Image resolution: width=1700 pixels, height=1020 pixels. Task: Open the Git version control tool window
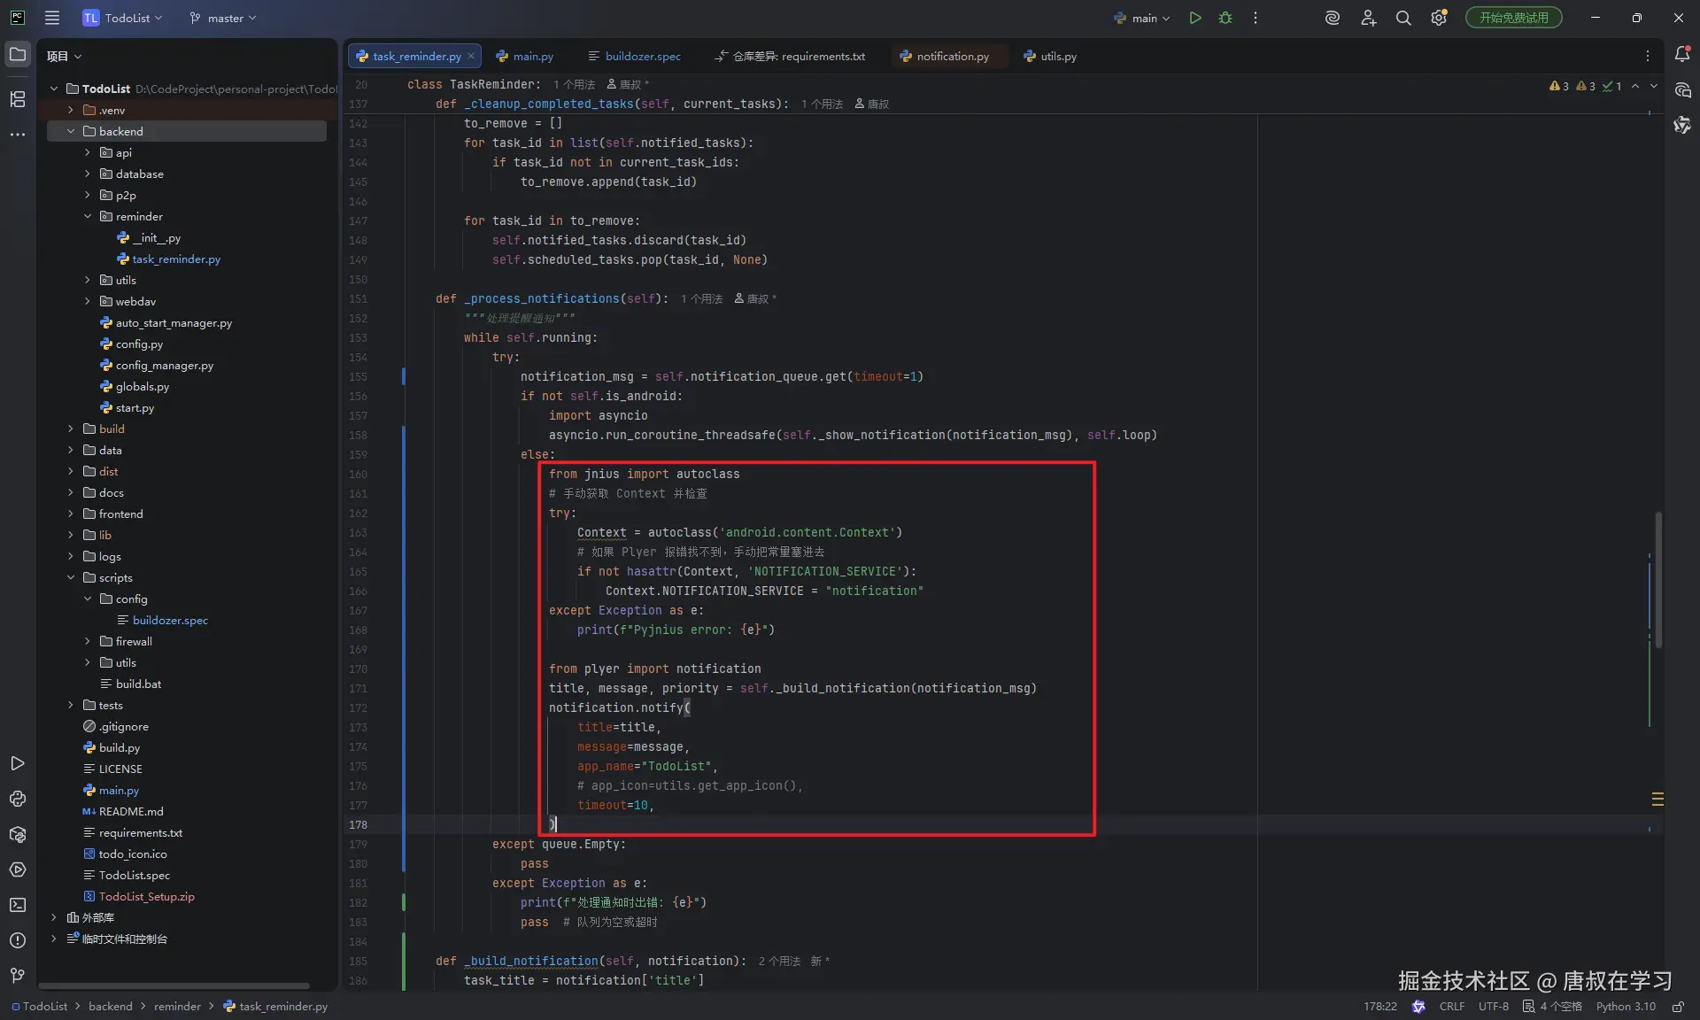pos(18,976)
